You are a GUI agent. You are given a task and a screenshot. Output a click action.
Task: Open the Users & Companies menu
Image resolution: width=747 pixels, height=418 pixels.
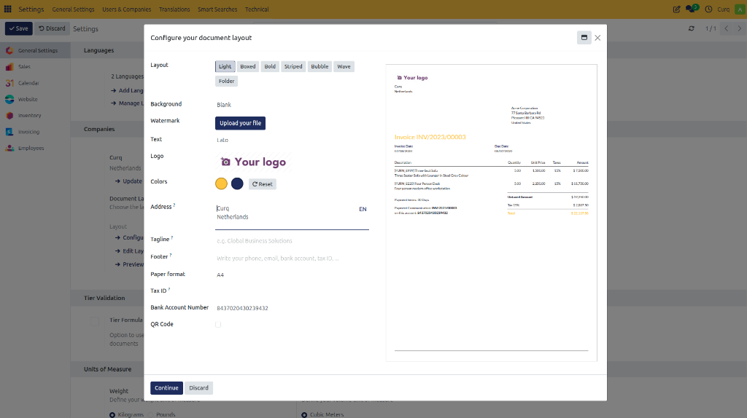127,9
